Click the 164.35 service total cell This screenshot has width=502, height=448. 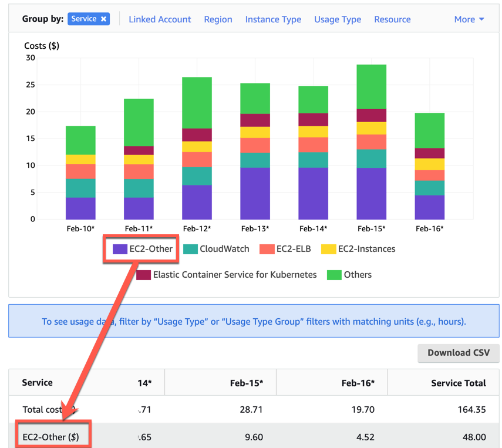point(471,410)
